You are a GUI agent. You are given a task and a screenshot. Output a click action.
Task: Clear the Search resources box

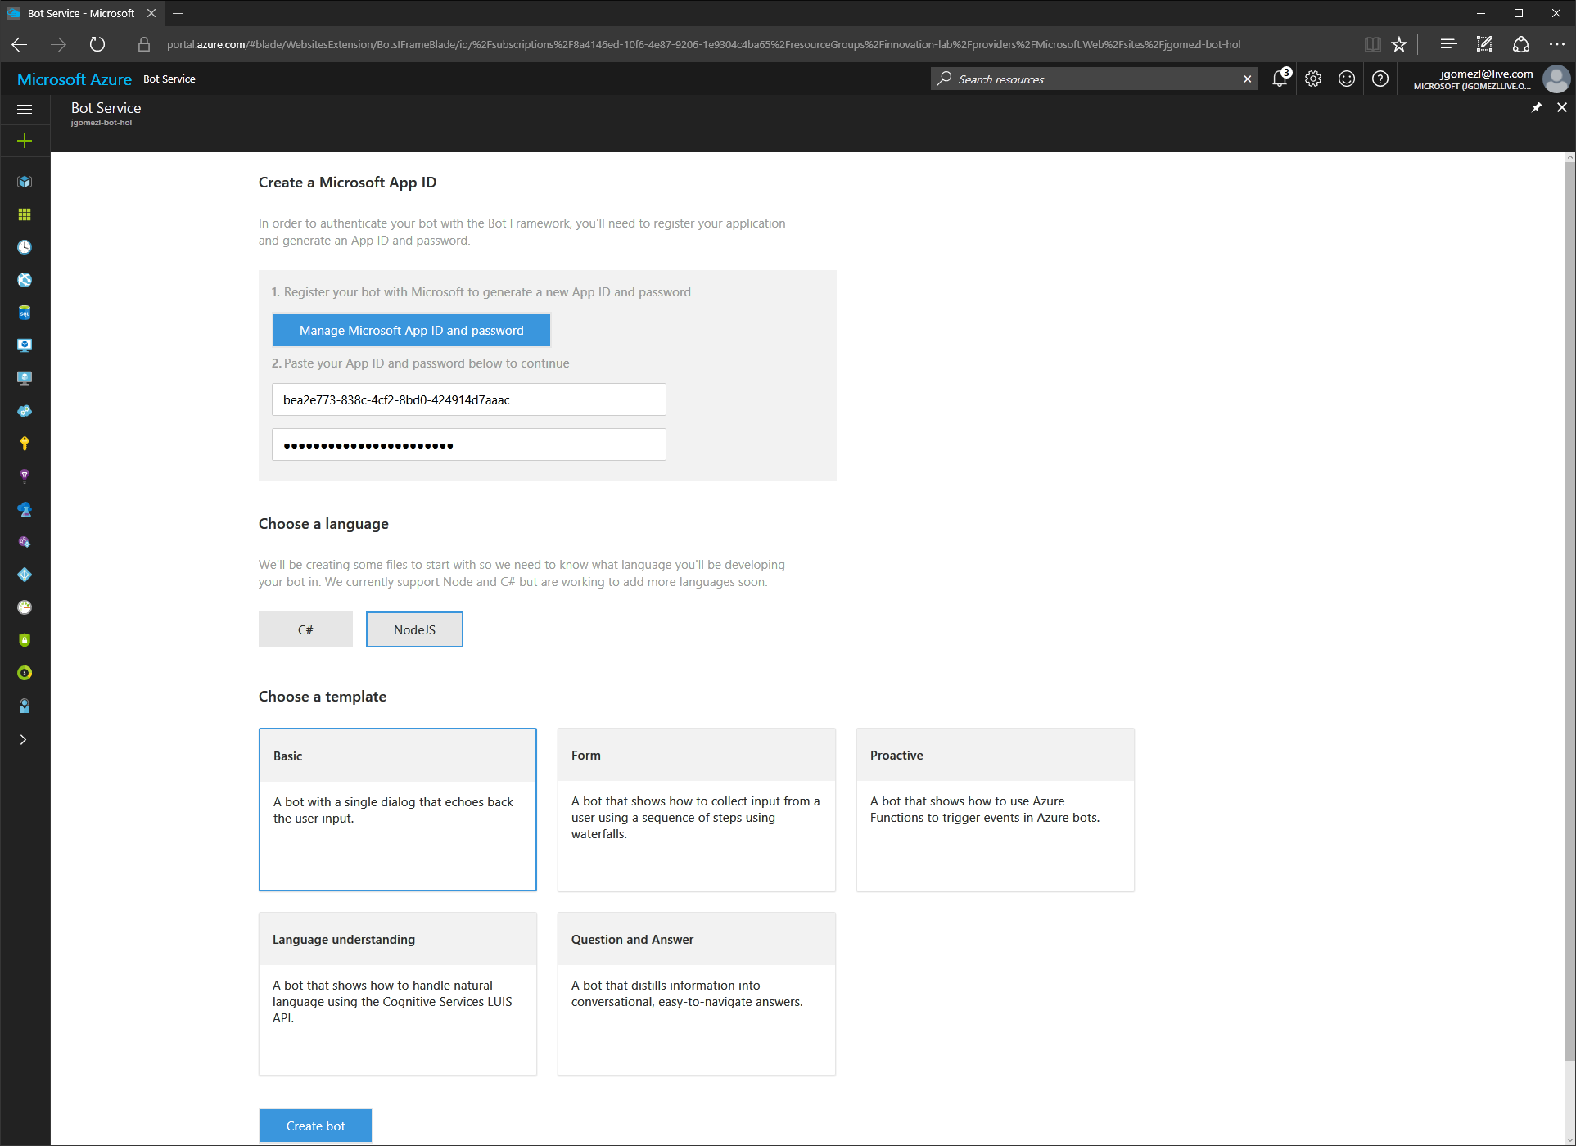point(1248,79)
